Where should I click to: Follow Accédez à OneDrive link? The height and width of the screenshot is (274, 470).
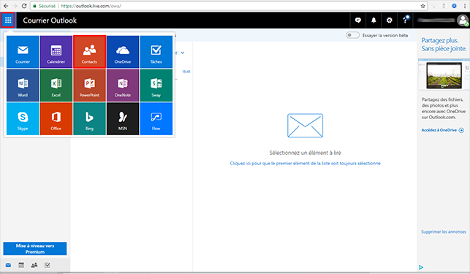coord(442,130)
